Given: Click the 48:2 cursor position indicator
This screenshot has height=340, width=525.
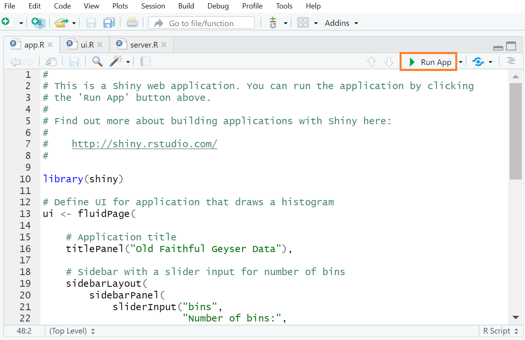Looking at the screenshot, I should click(24, 331).
